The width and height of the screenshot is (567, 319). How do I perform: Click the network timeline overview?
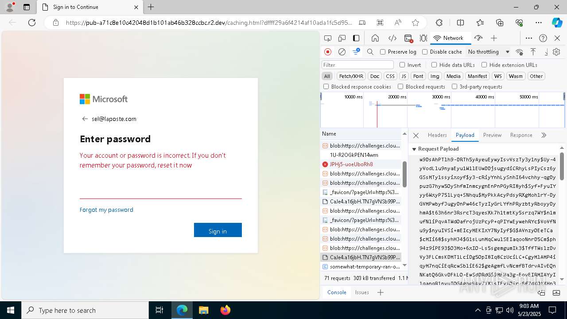(443, 110)
